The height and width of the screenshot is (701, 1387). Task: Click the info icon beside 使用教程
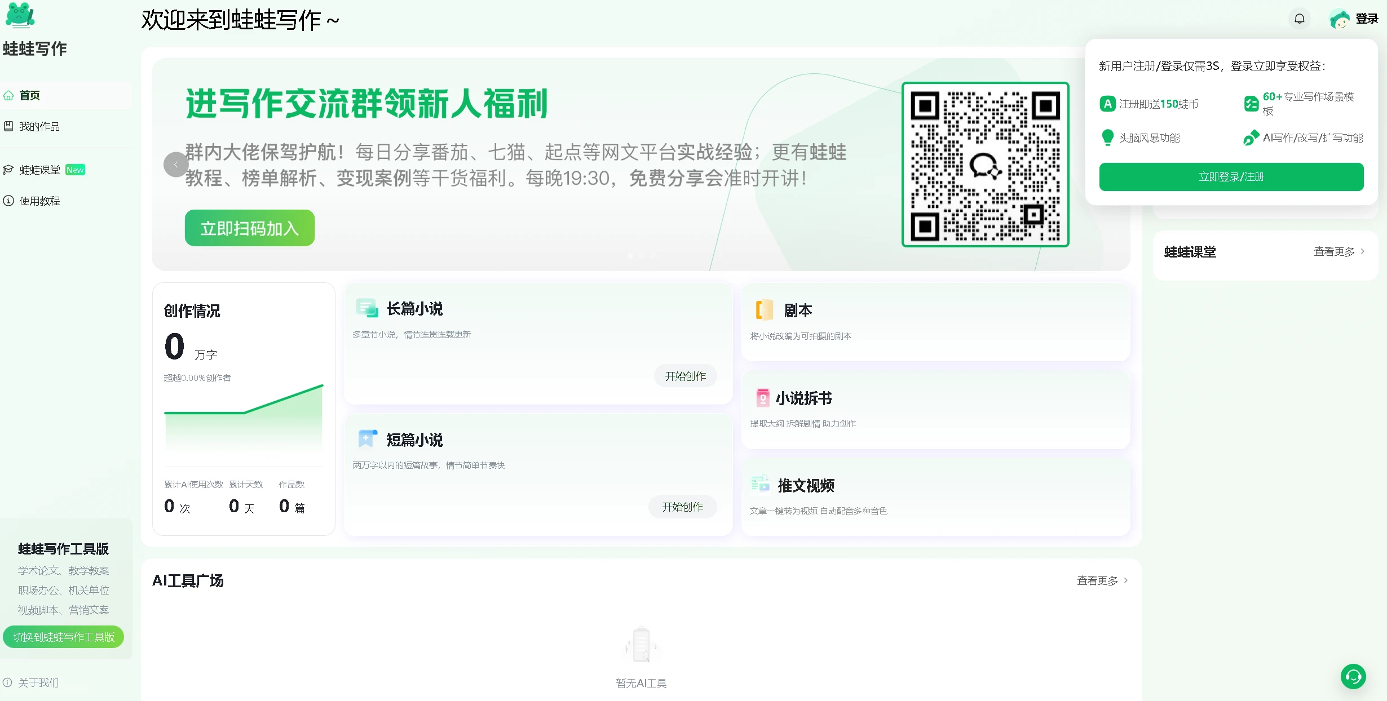[x=8, y=201]
